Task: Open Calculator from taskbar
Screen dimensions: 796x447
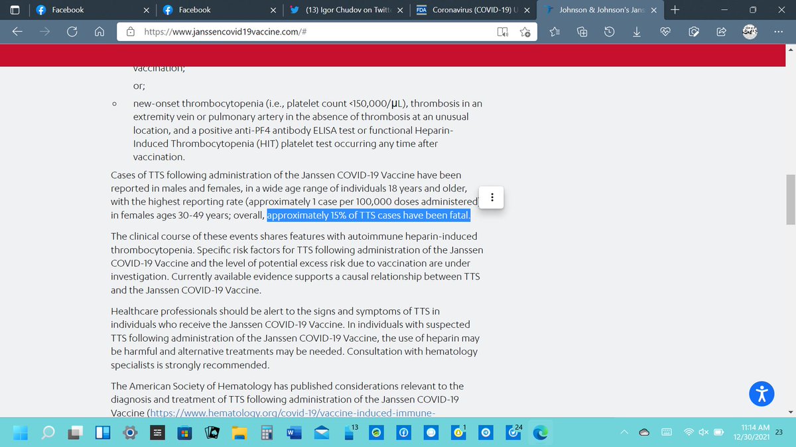Action: point(266,432)
